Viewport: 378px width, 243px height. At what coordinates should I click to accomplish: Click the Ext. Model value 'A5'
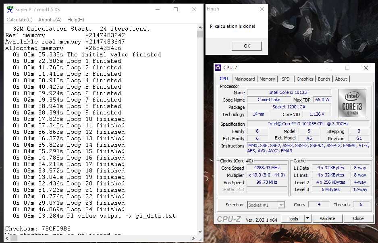tap(309, 138)
